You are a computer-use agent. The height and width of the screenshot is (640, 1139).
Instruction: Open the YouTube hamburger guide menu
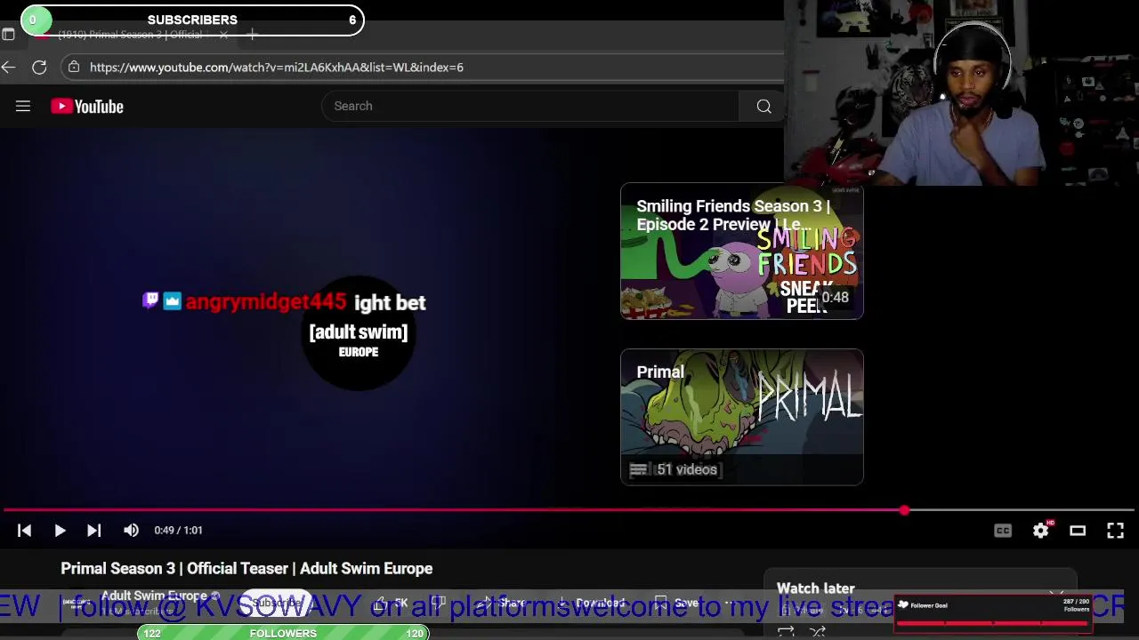coord(23,107)
